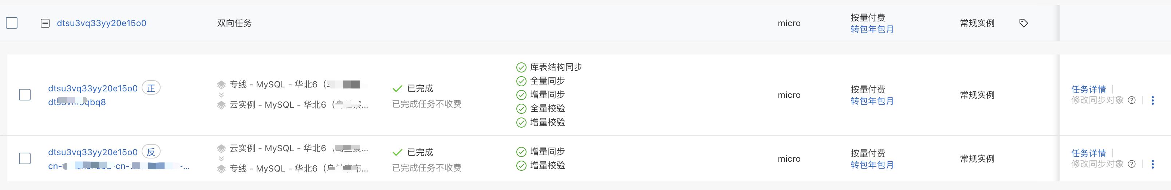Switch reverse task billing via 转包年包月

coord(871,165)
